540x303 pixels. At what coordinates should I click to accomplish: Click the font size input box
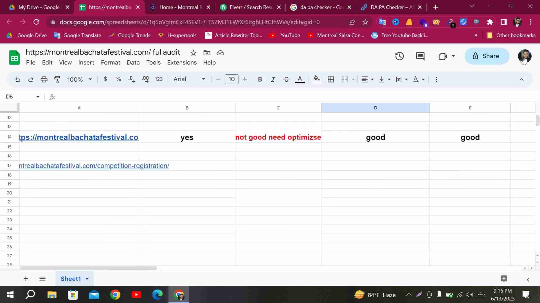coord(231,79)
